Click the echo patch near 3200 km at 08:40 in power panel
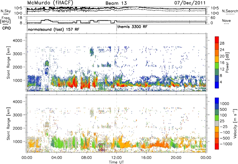 coord(92,52)
